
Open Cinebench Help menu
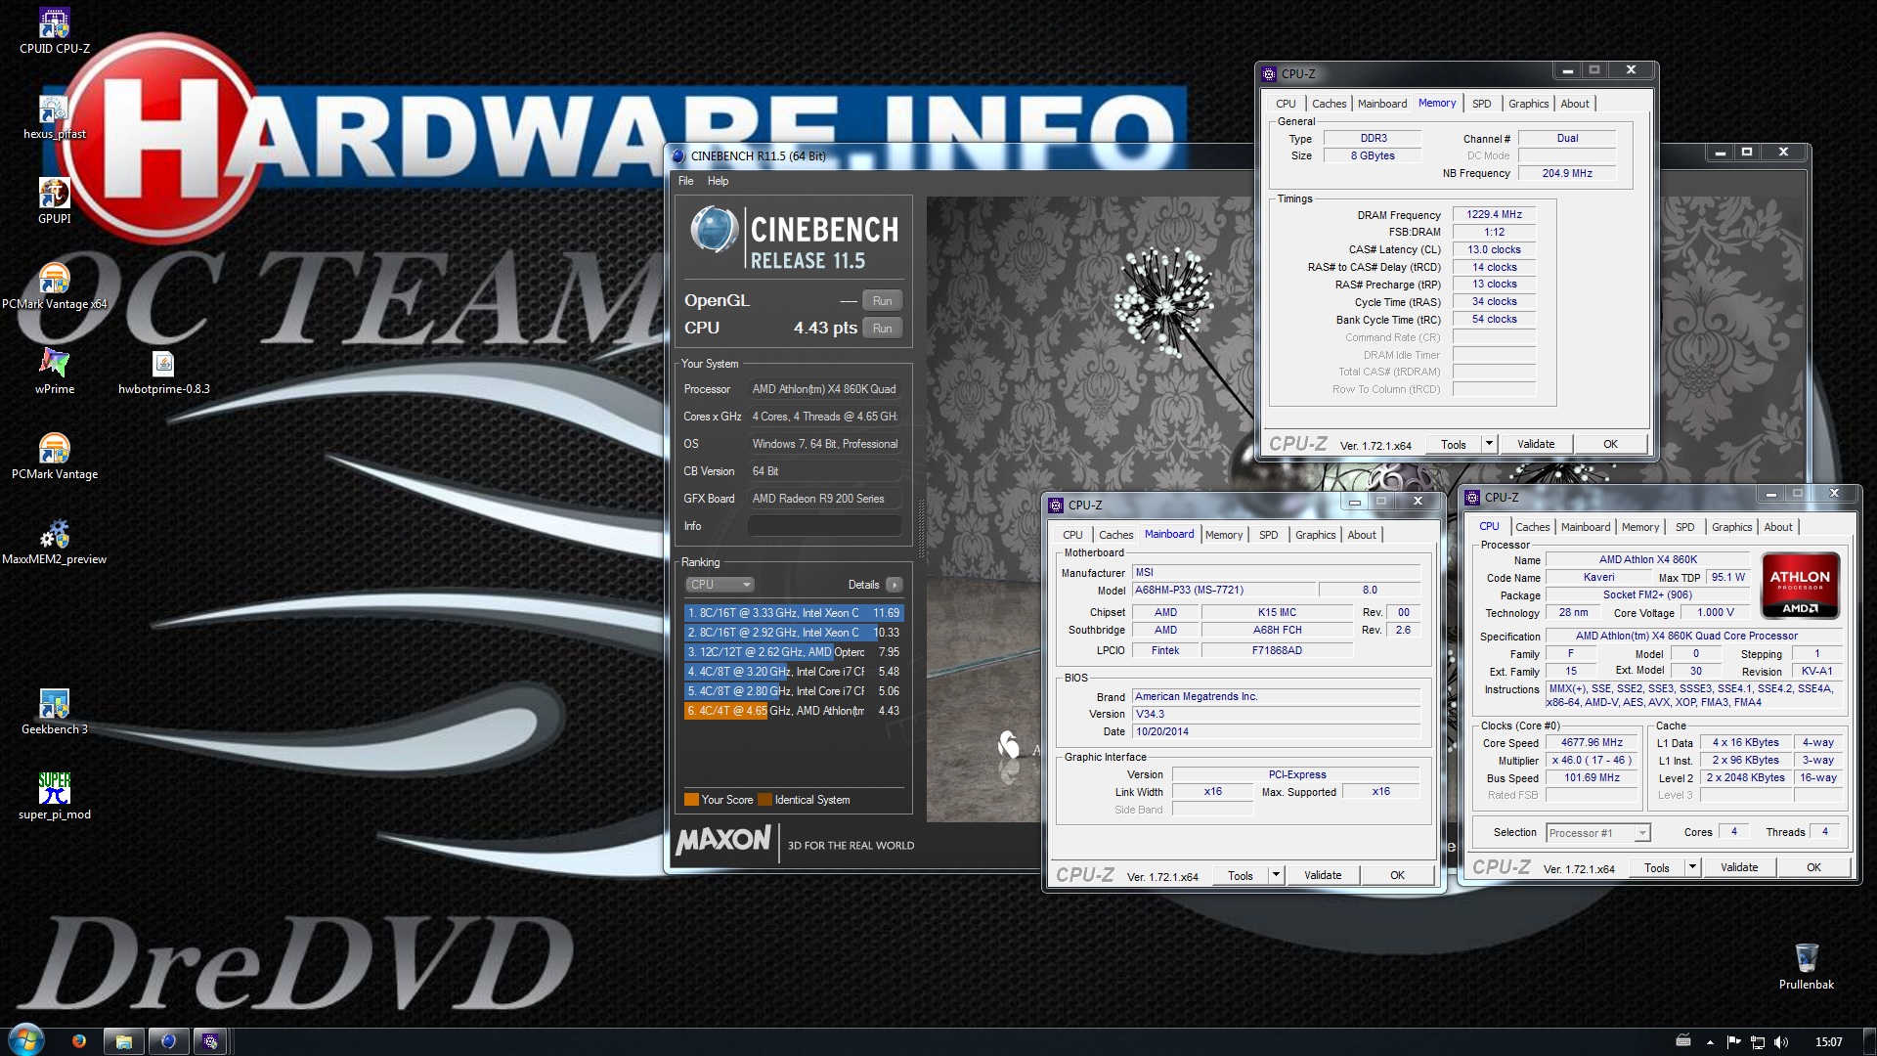pyautogui.click(x=719, y=181)
